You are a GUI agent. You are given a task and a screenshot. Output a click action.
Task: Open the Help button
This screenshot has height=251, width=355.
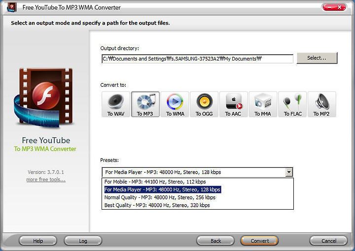point(38,241)
